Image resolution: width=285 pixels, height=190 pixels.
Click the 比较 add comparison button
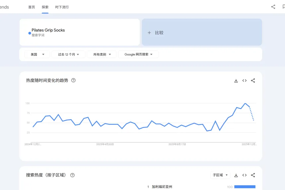tap(202, 33)
